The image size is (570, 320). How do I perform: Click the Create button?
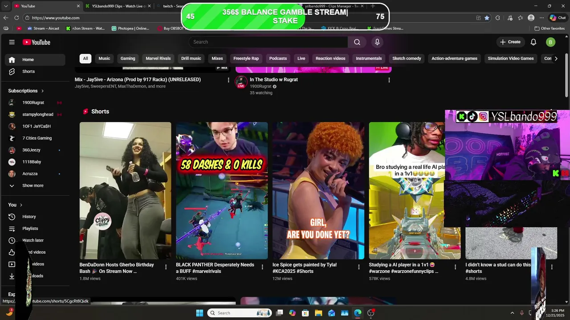click(x=510, y=42)
